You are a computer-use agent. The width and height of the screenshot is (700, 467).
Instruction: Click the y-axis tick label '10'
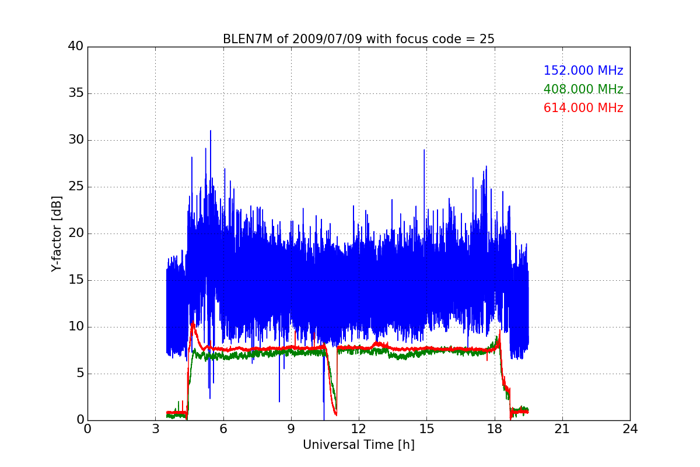coord(76,327)
